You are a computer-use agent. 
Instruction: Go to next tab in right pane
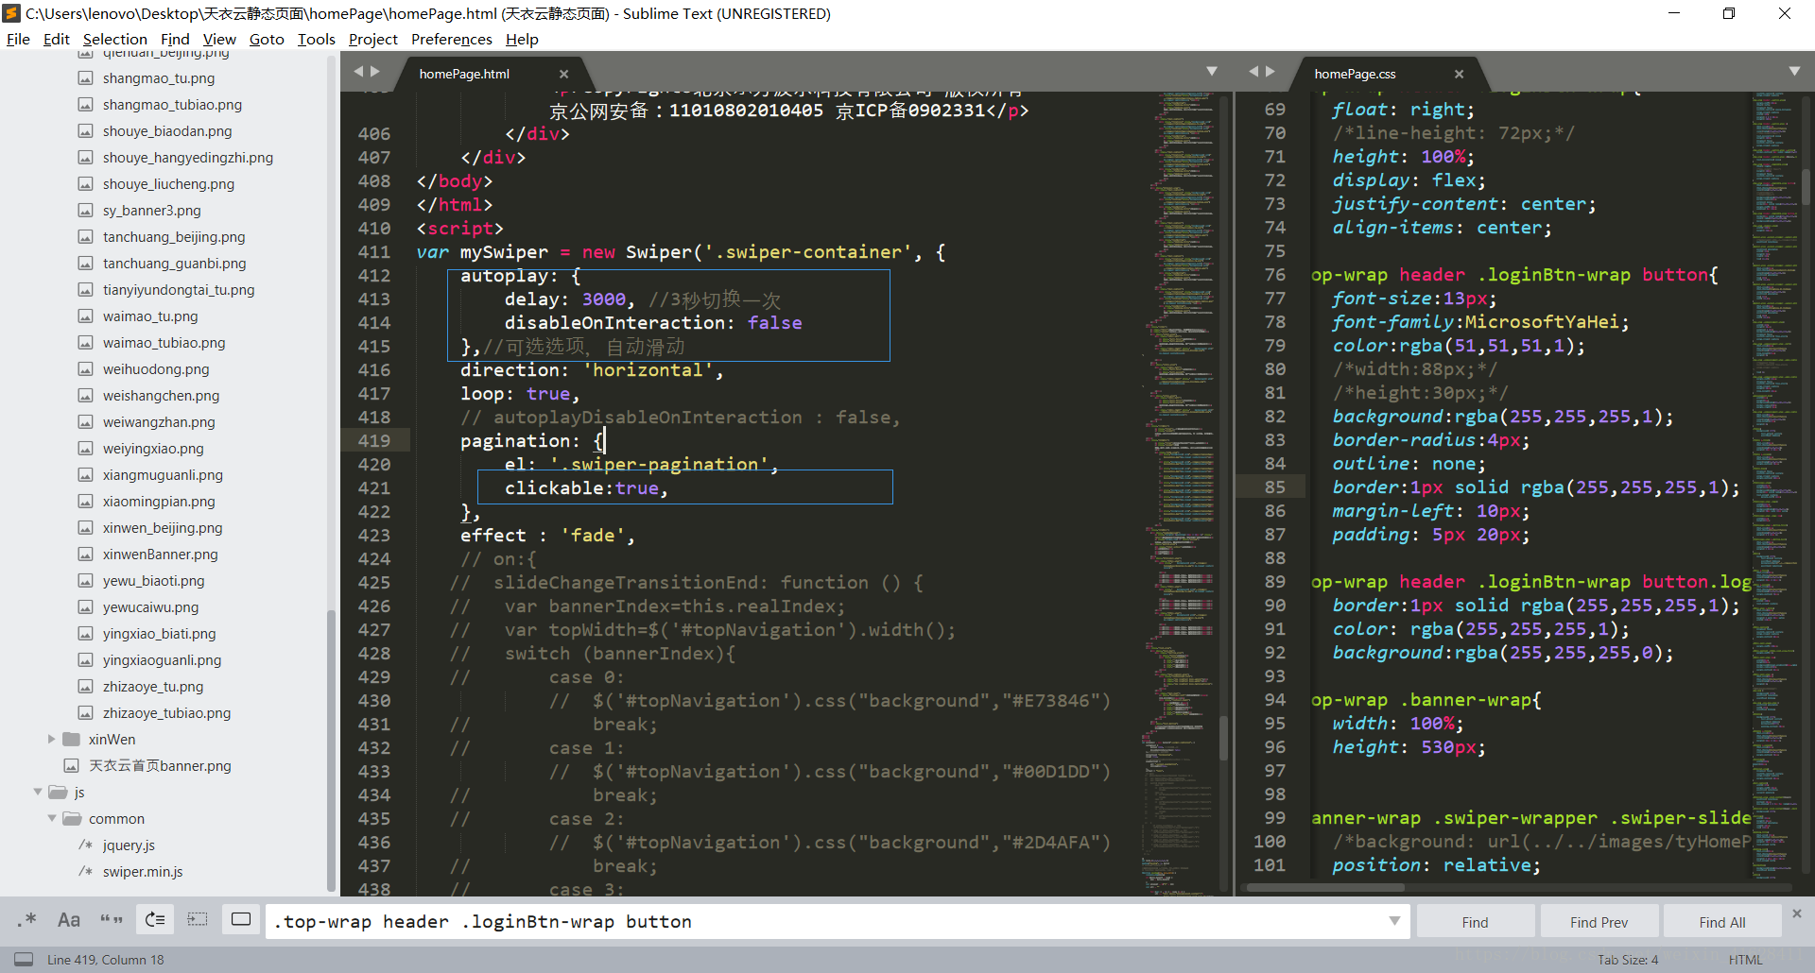click(x=1270, y=72)
